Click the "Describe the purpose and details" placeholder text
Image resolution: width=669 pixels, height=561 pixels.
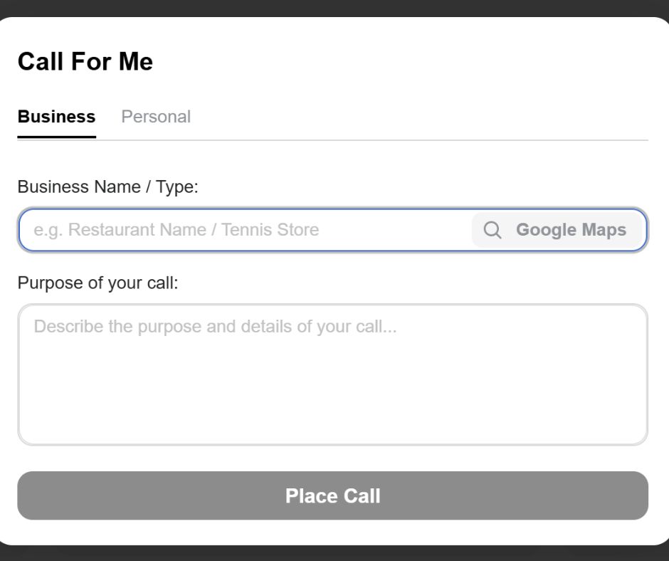tap(215, 327)
